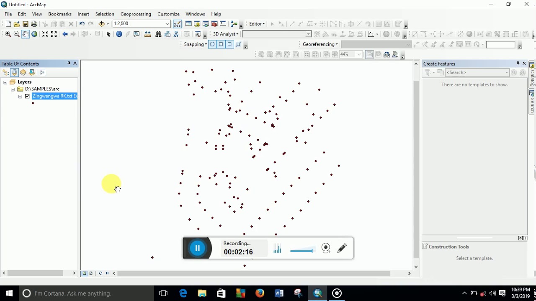Open the Editor Toolbar icon
Image resolution: width=536 pixels, height=301 pixels.
(178, 24)
